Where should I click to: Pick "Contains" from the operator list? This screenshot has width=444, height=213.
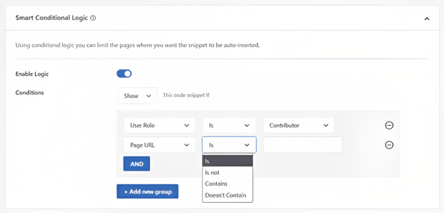(x=227, y=184)
